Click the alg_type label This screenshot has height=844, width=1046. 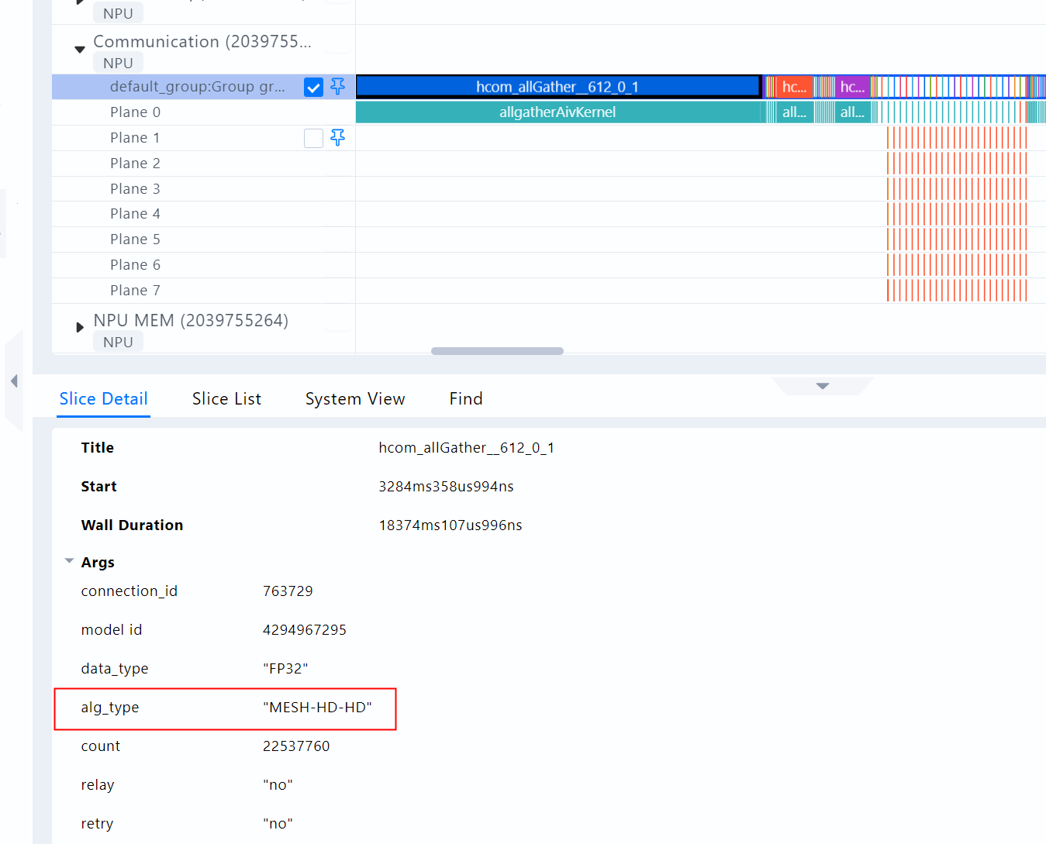tap(110, 708)
